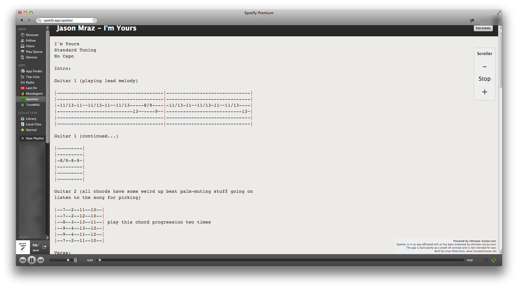Open the Discover section in sidebar
The width and height of the screenshot is (518, 288).
32,35
